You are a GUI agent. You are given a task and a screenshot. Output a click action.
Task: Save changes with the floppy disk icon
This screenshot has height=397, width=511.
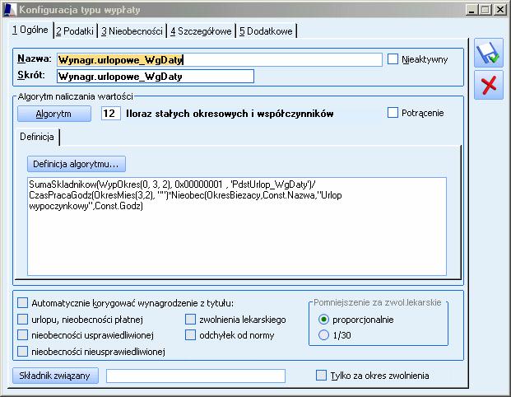click(489, 54)
